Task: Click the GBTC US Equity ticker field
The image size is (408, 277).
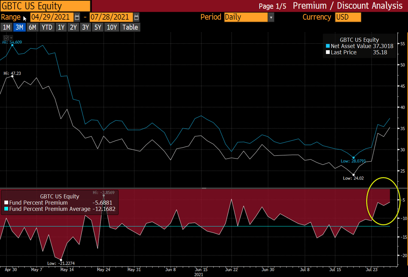Action: pyautogui.click(x=45, y=6)
